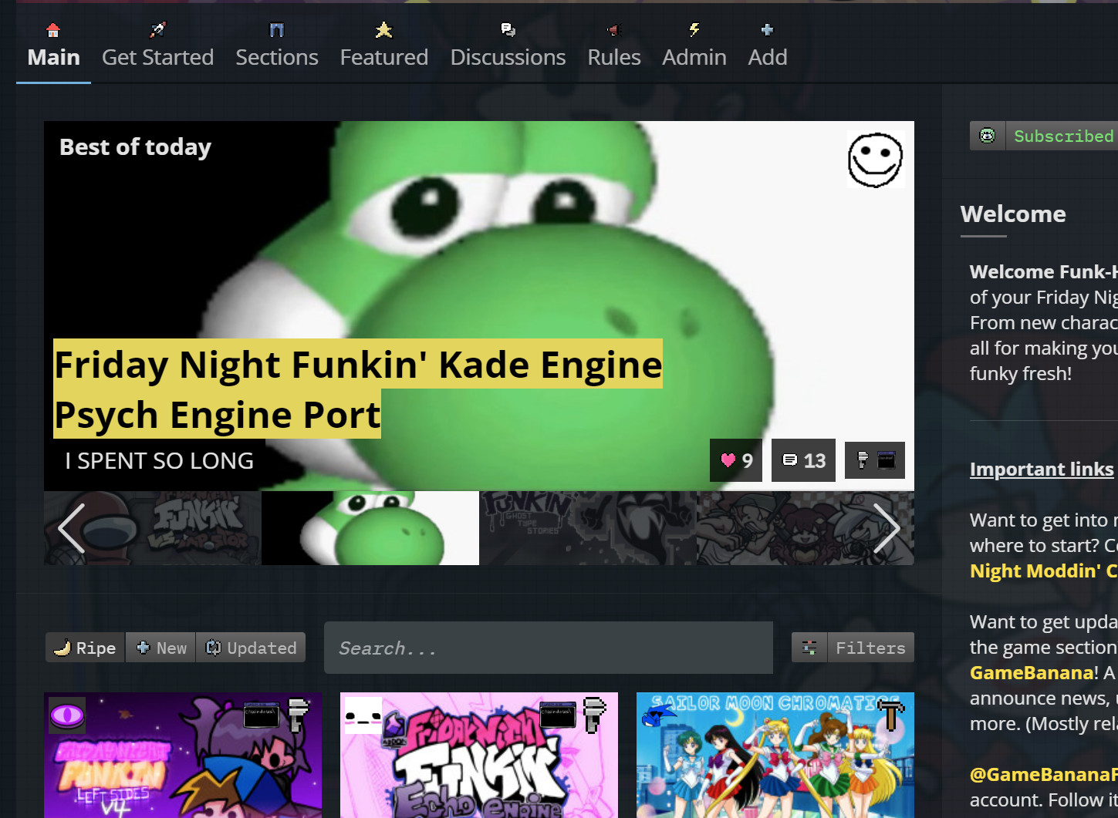Open Filters using the sliders icon
Viewport: 1118px width, 818px height.
coord(853,648)
